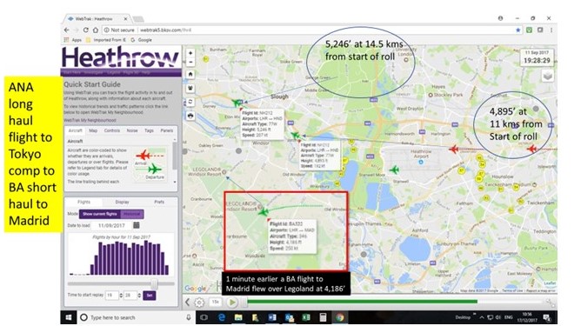Collapse side panel with left chevron
The image size is (581, 326).
point(188,302)
